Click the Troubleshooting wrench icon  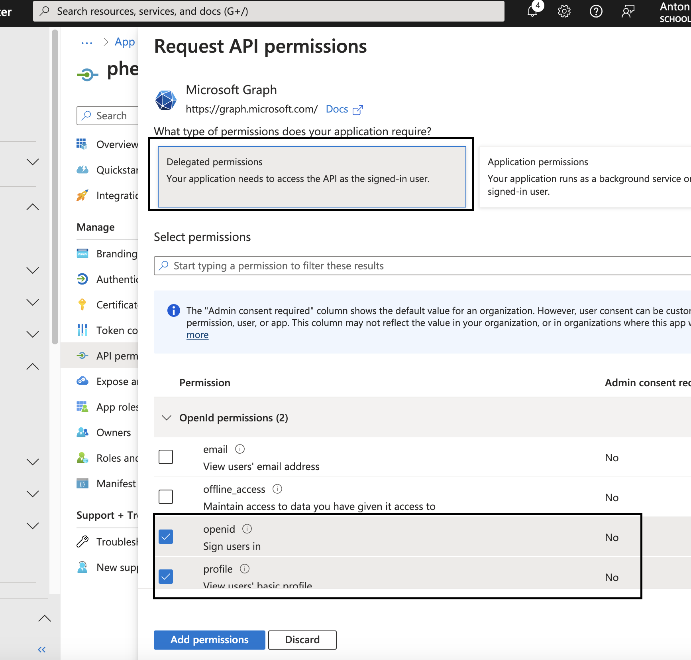click(x=82, y=541)
